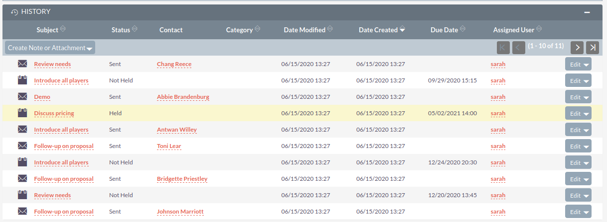
Task: Click the meeting icon in the 12/24/2020 row
Action: pyautogui.click(x=22, y=162)
